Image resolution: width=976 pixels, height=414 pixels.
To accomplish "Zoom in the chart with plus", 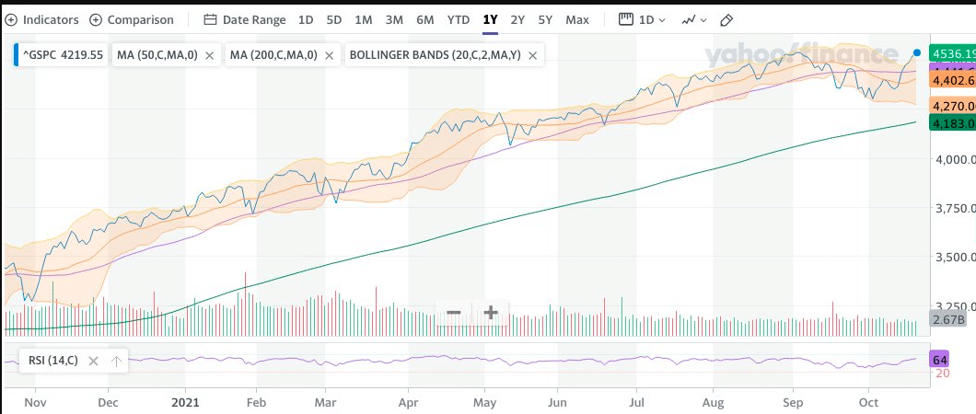I will click(491, 313).
